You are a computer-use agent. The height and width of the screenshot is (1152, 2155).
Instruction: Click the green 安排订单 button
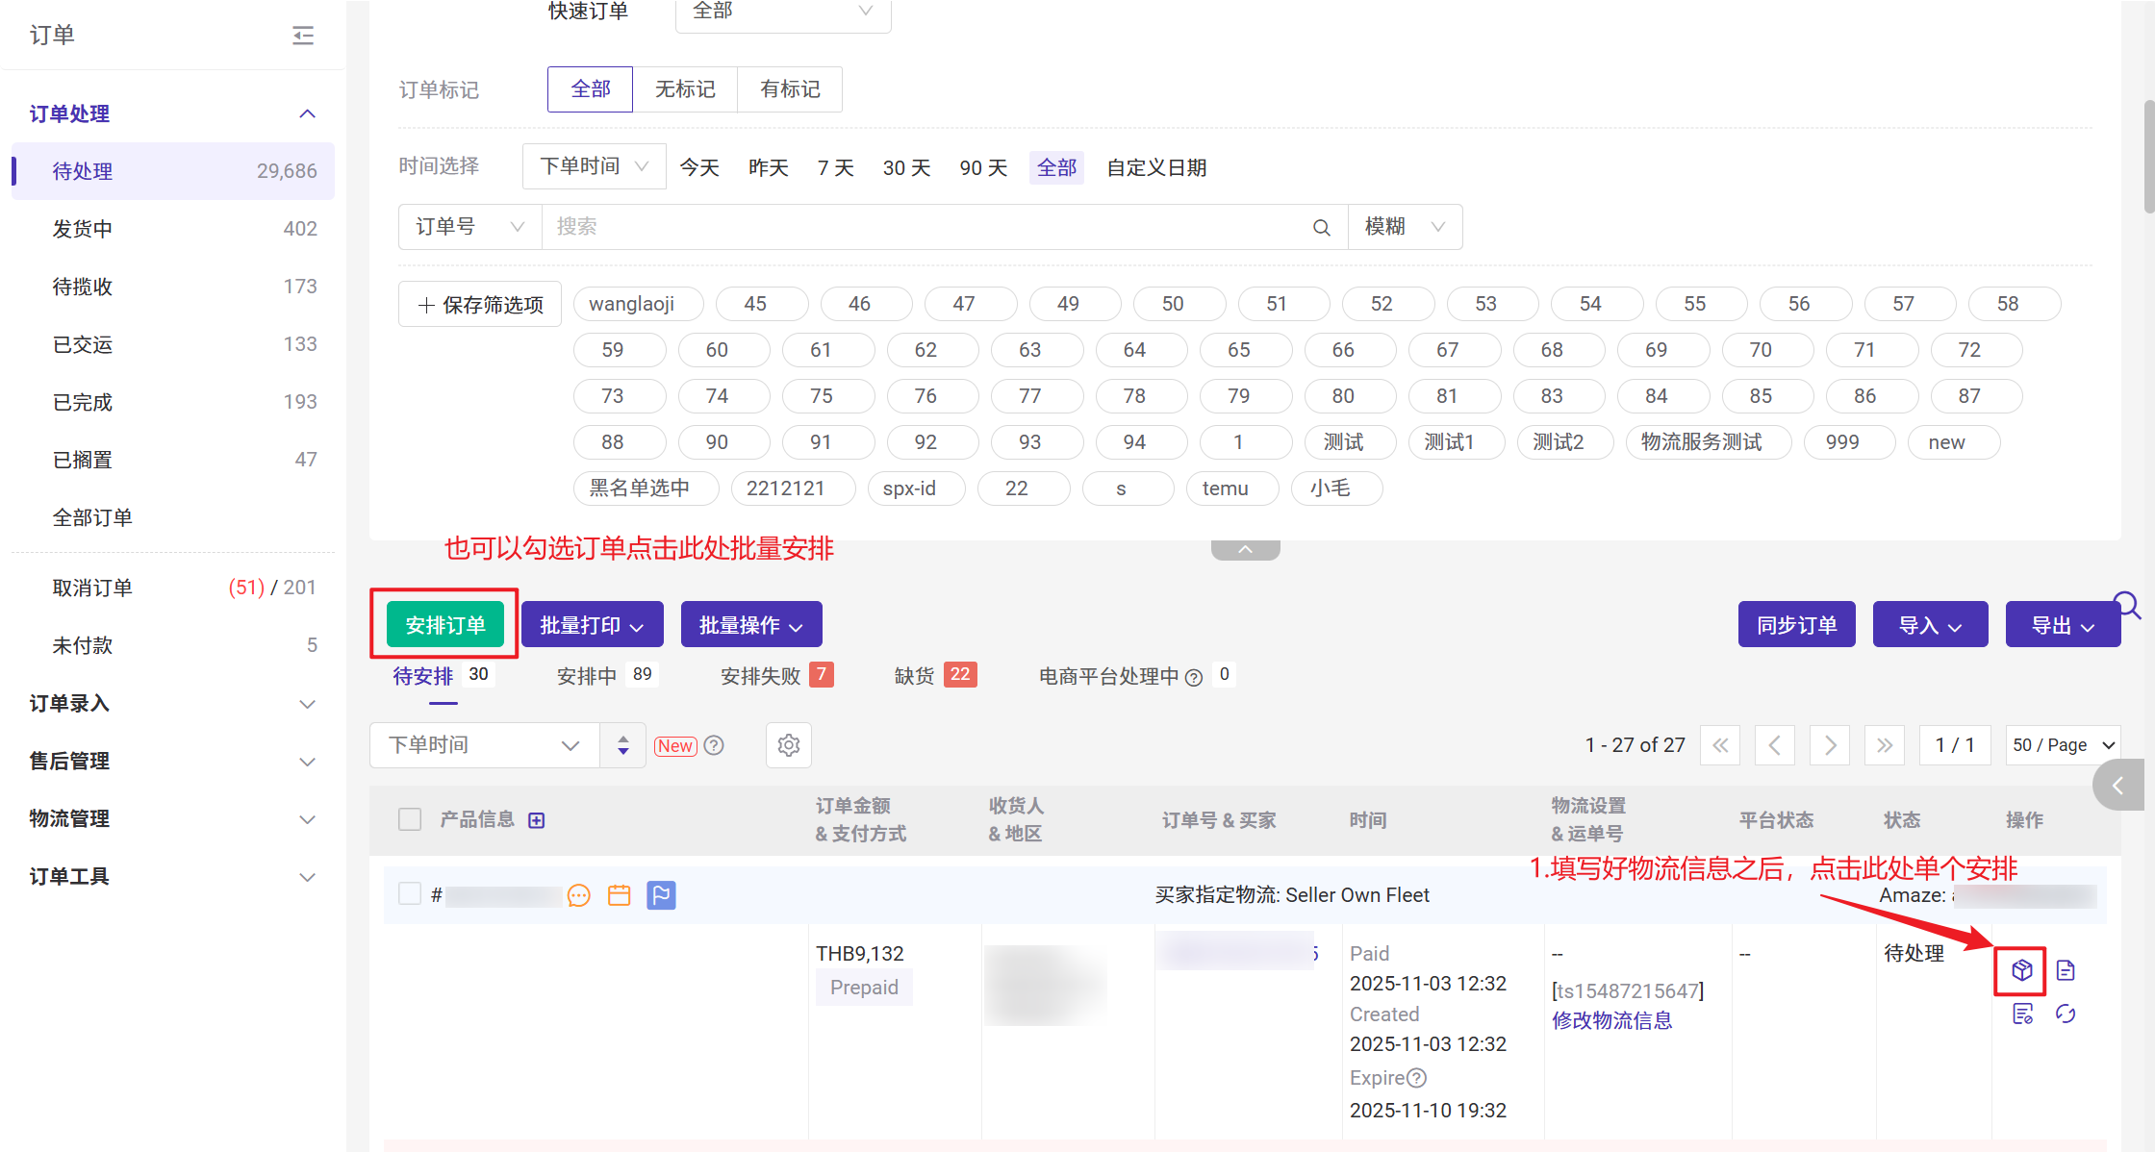[445, 625]
